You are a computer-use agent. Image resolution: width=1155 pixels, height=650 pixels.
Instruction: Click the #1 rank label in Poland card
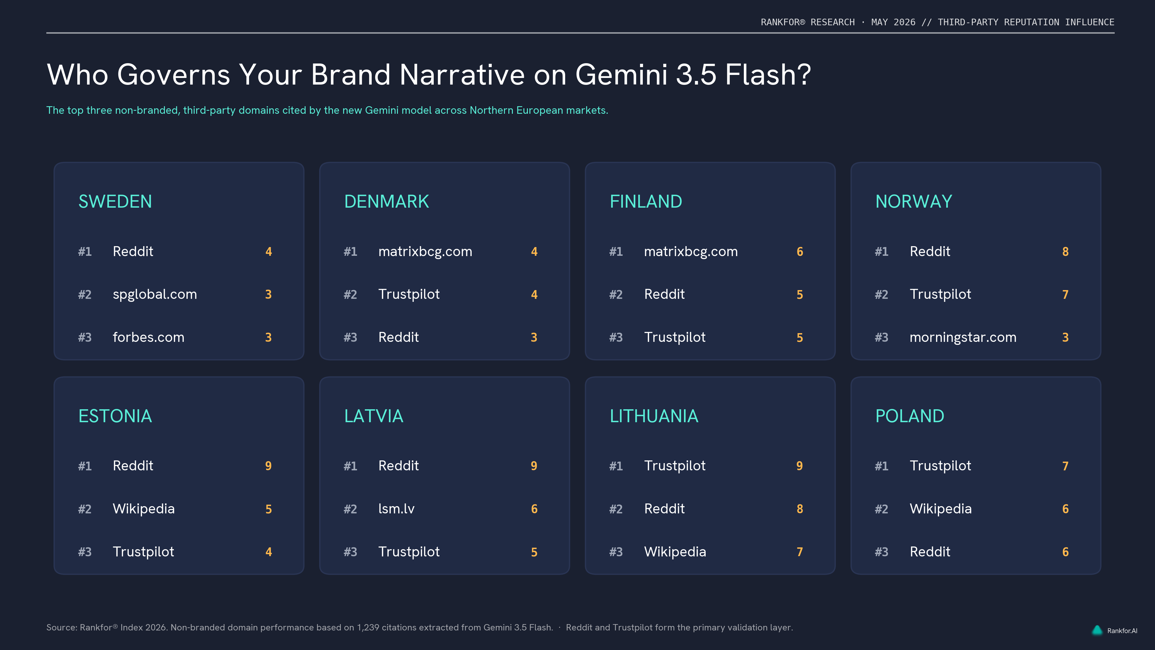pyautogui.click(x=882, y=466)
